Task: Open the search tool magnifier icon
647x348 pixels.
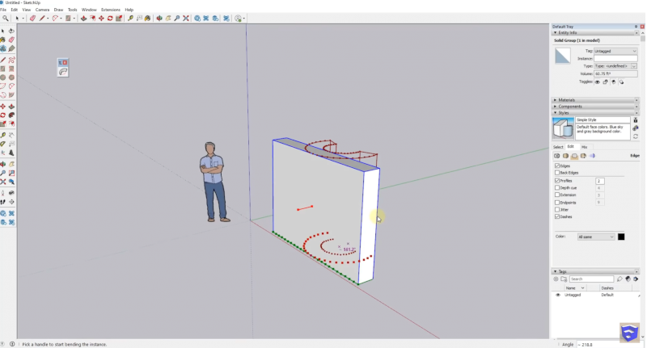Action: point(5,18)
